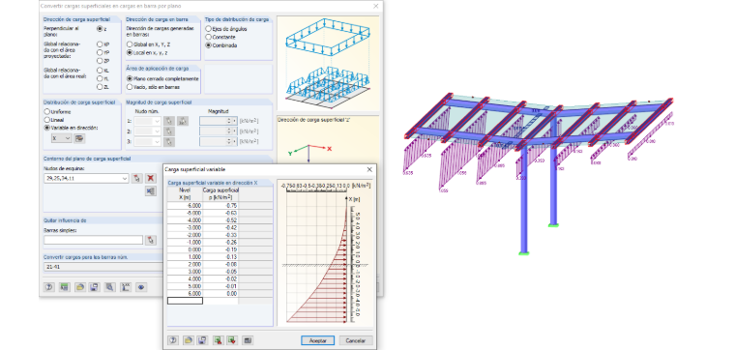Click Magnitud row 3 spinner arrows
735x350 pixels.
[x=229, y=142]
